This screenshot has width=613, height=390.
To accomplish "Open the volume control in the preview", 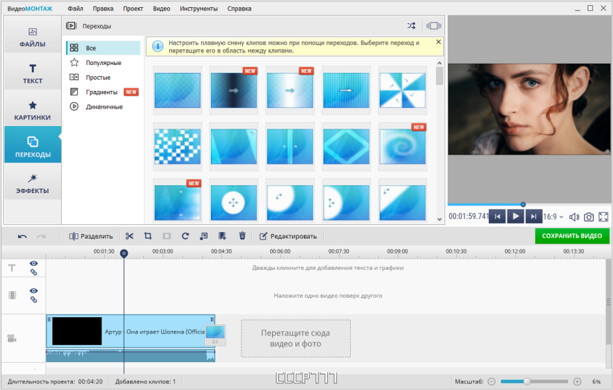I will (x=574, y=217).
